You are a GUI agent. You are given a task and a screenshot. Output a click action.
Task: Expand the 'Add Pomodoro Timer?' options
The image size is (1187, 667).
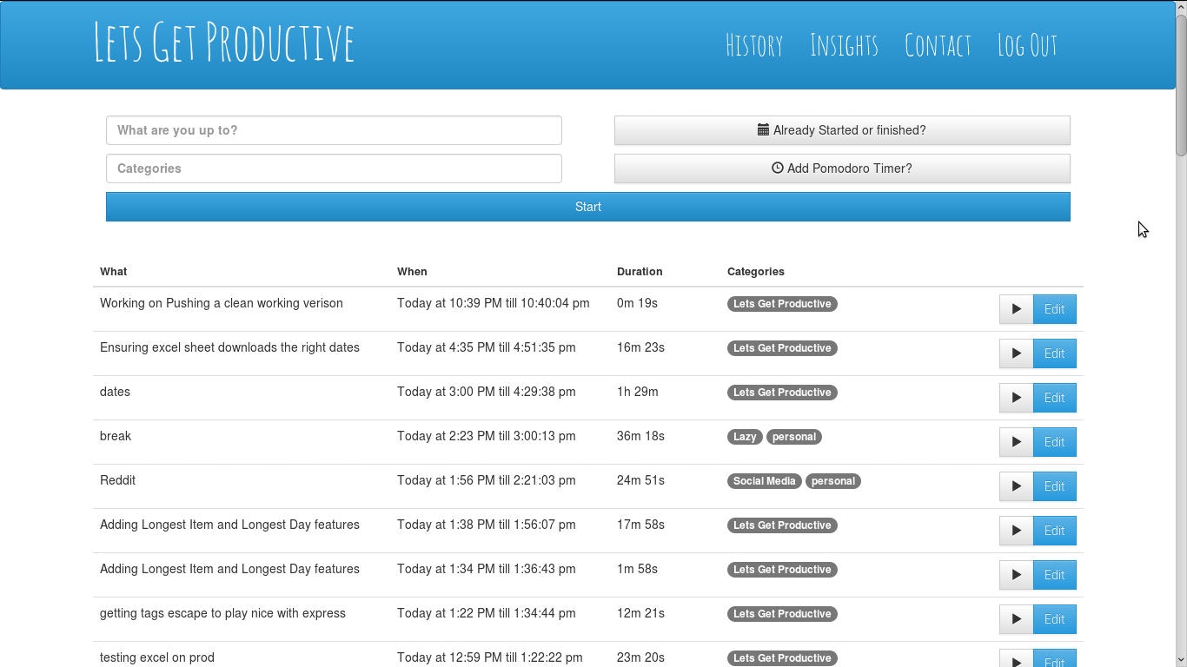tap(842, 168)
